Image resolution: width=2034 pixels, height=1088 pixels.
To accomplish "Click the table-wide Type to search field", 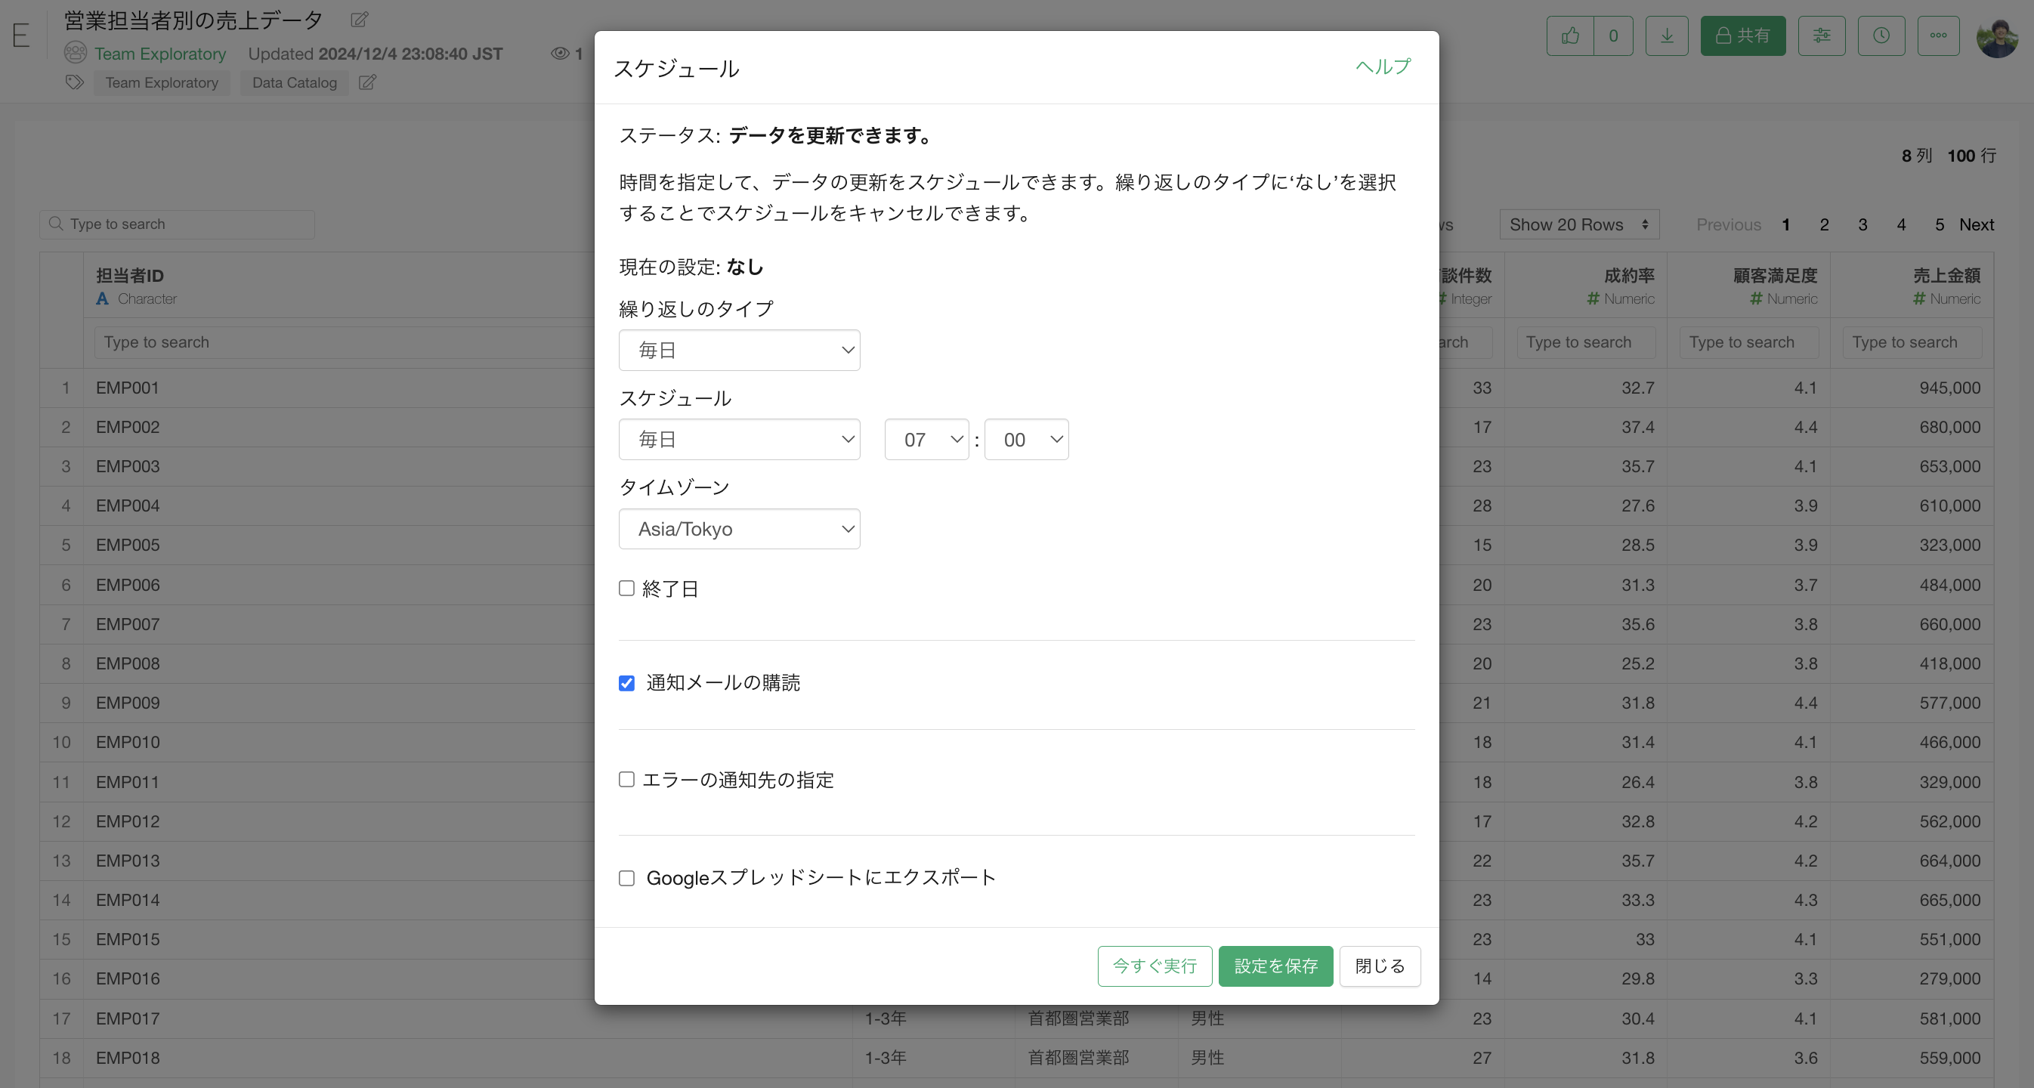I will click(x=178, y=224).
